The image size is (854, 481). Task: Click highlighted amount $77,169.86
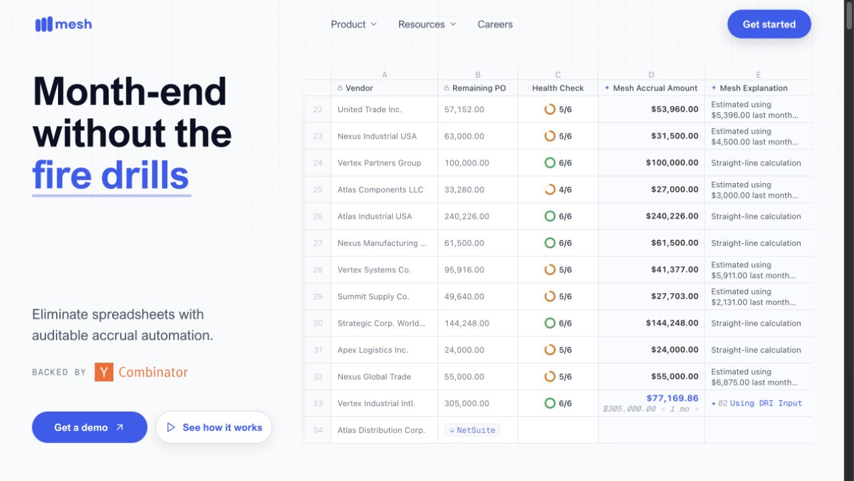point(672,398)
